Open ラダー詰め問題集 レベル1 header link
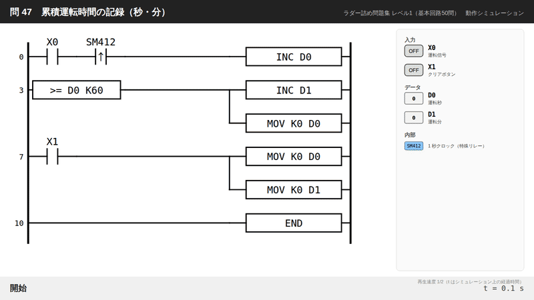This screenshot has height=300, width=534. coord(399,13)
